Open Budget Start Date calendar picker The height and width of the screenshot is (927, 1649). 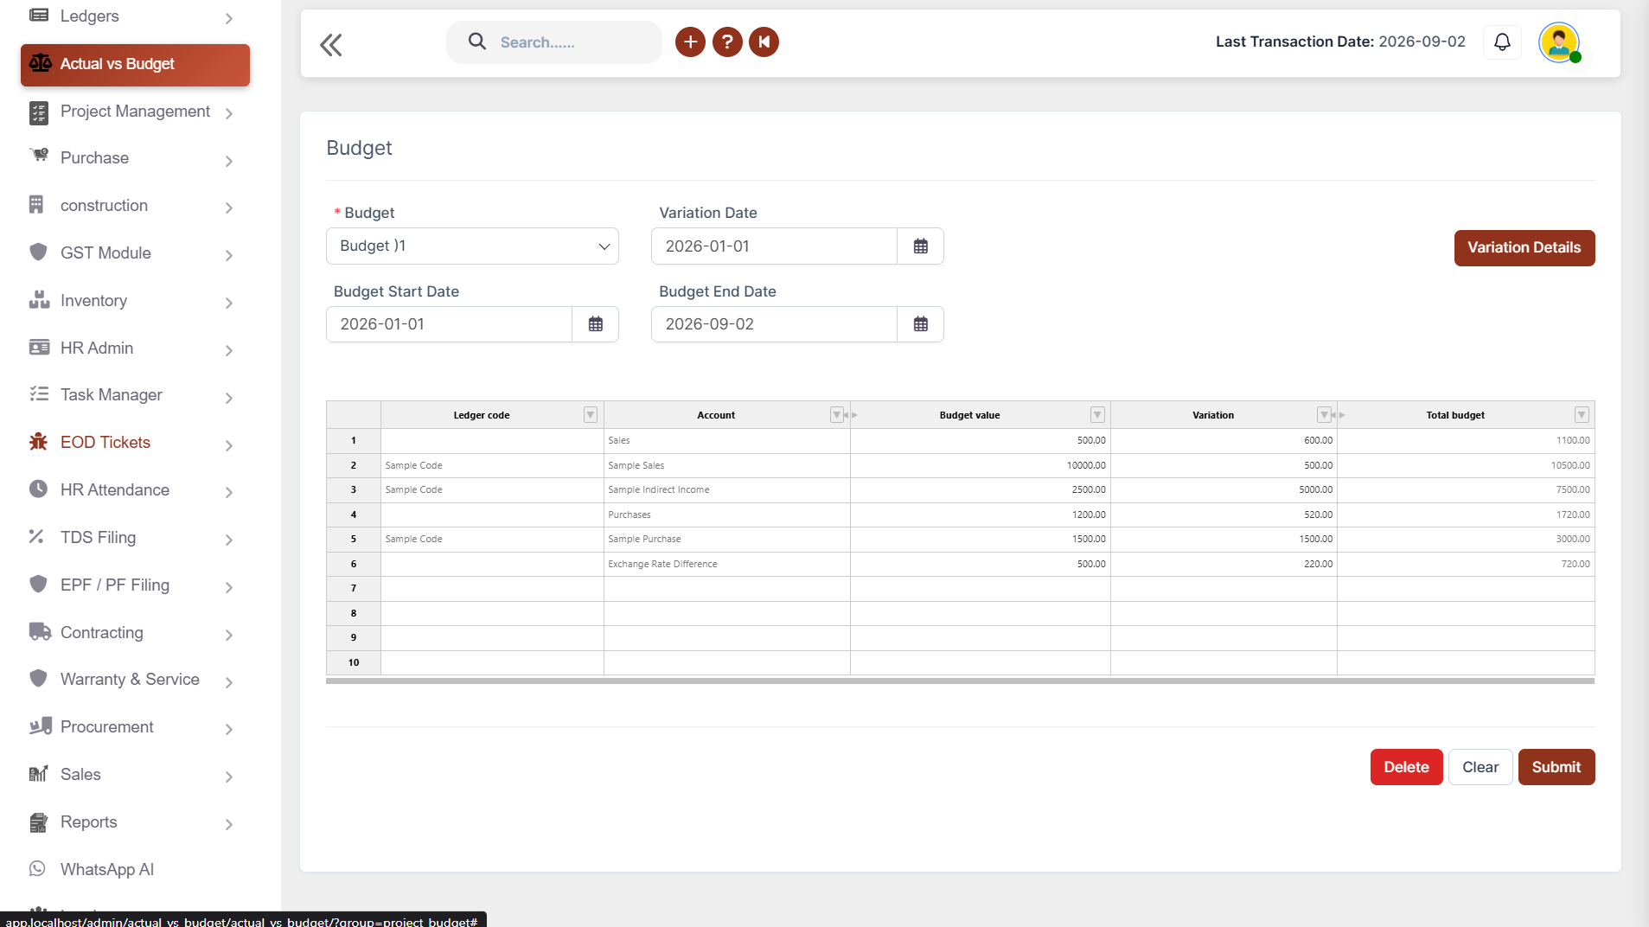click(x=596, y=324)
